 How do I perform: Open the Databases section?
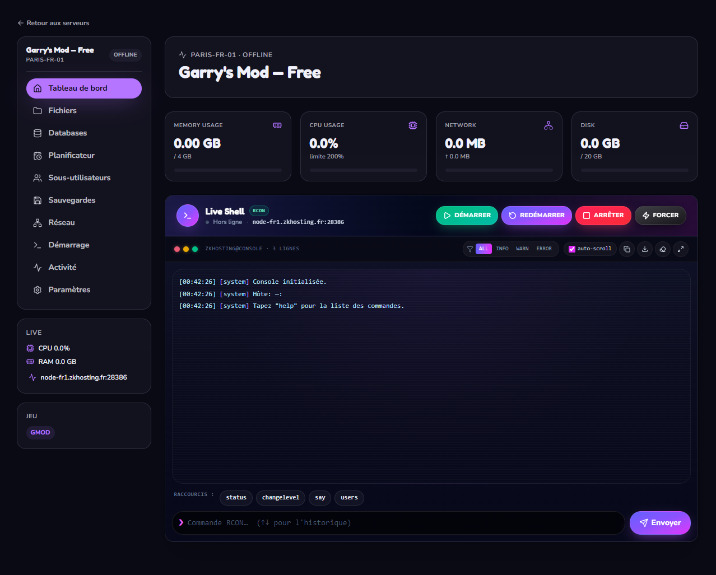(84, 133)
